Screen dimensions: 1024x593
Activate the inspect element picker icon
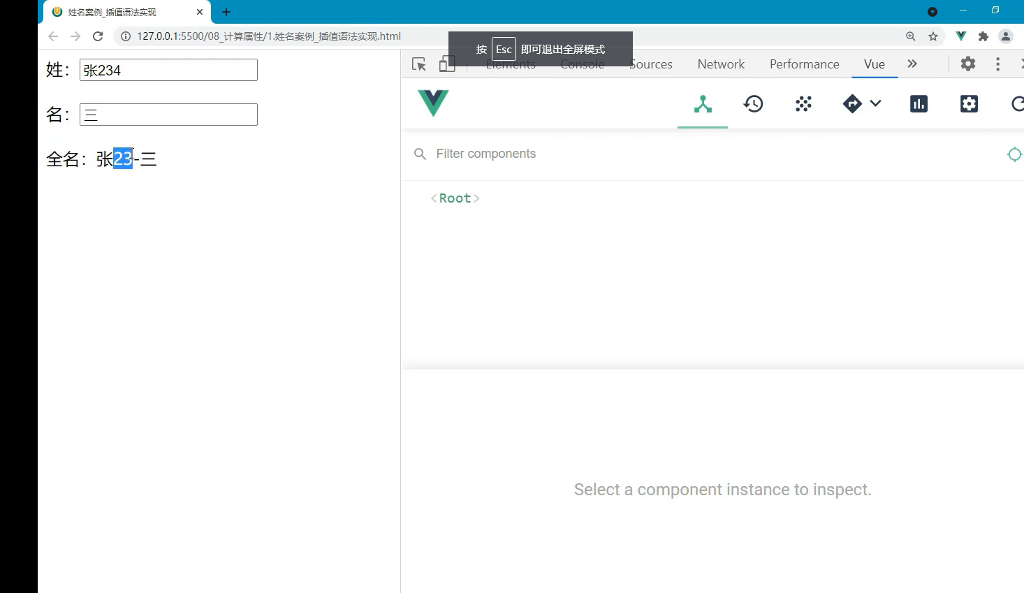419,64
